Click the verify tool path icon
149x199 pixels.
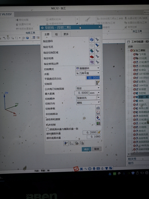[77, 143]
